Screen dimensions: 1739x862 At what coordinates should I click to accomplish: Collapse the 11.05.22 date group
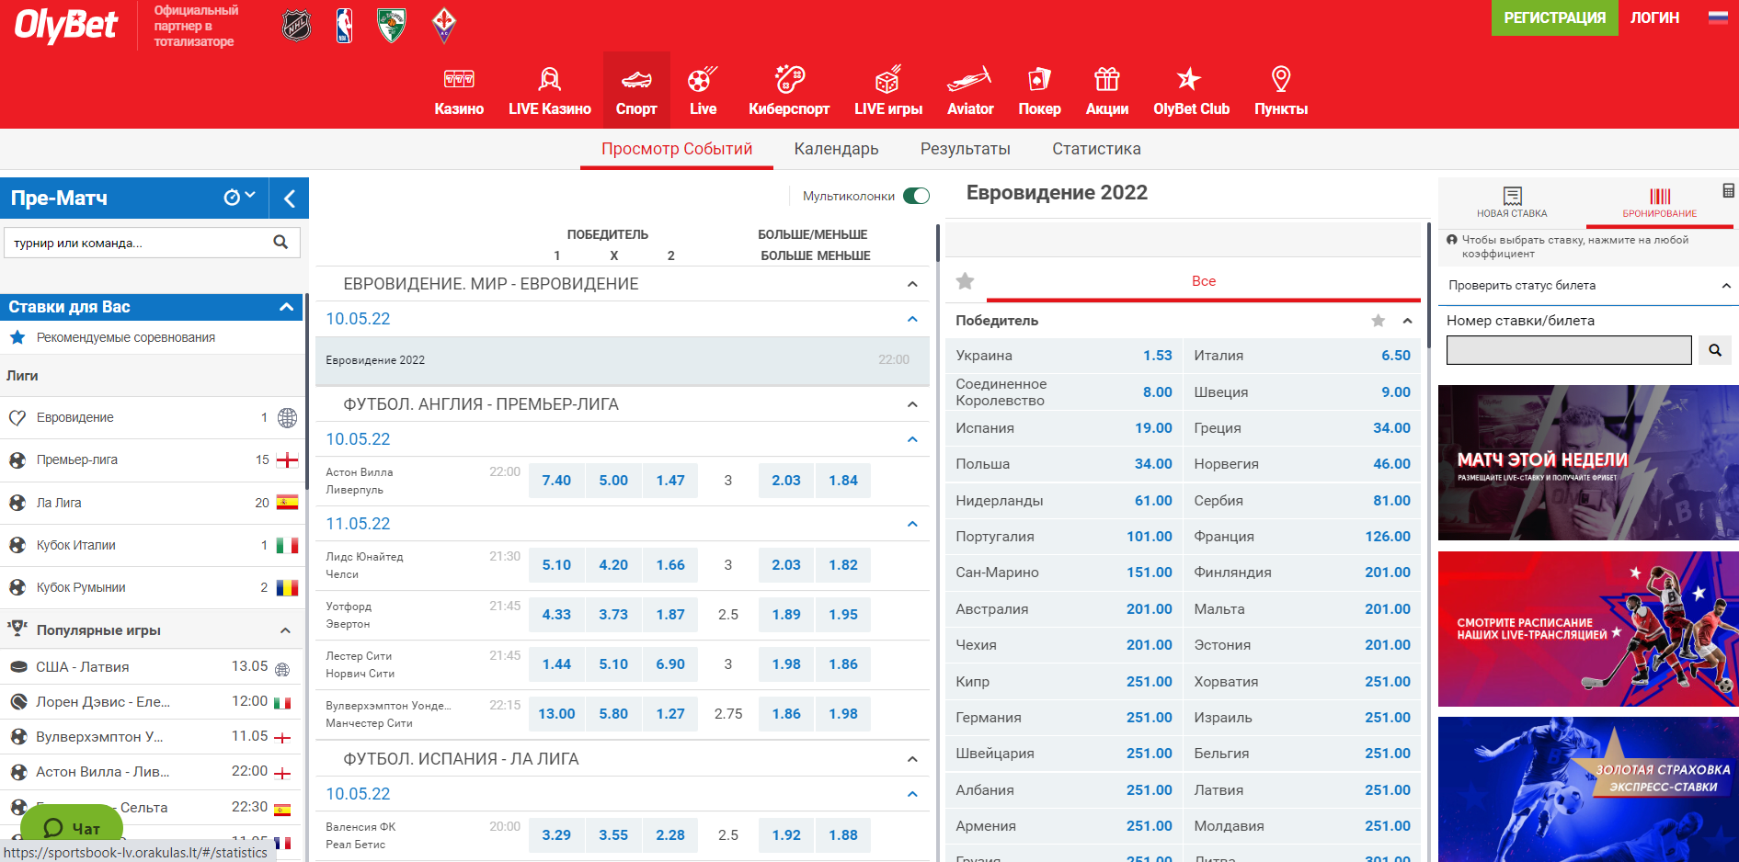pos(912,524)
